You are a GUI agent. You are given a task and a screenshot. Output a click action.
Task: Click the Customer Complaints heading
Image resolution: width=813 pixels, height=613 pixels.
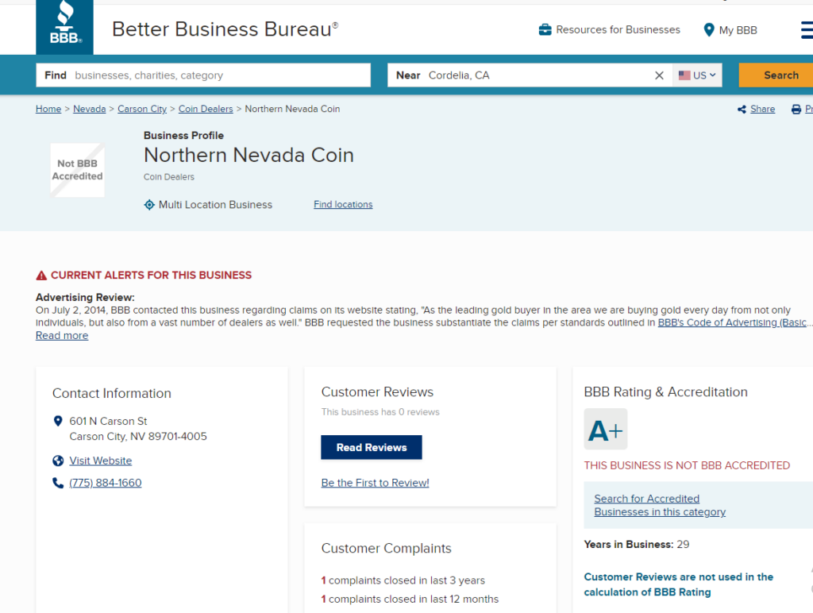387,548
